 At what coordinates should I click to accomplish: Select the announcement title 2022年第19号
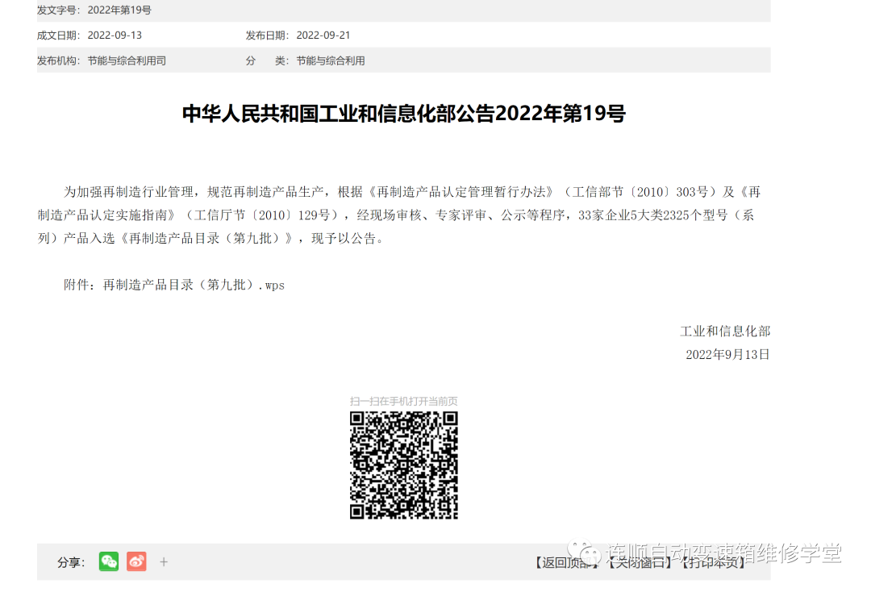tap(404, 113)
